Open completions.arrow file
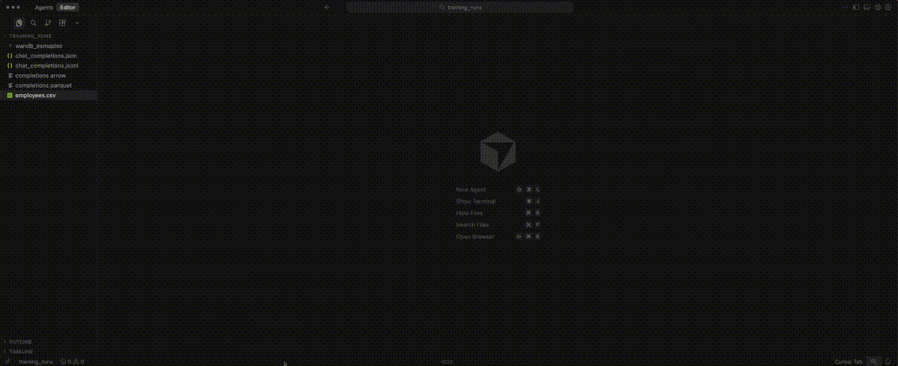This screenshot has height=366, width=898. [x=49, y=75]
